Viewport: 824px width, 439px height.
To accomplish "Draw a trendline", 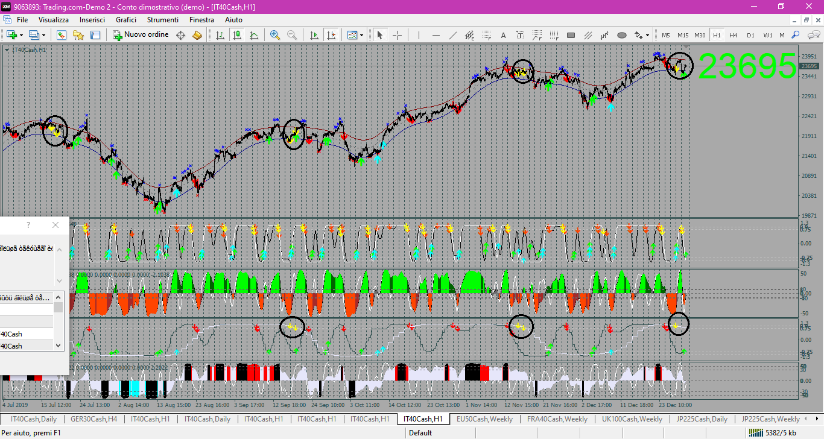I will [x=453, y=35].
